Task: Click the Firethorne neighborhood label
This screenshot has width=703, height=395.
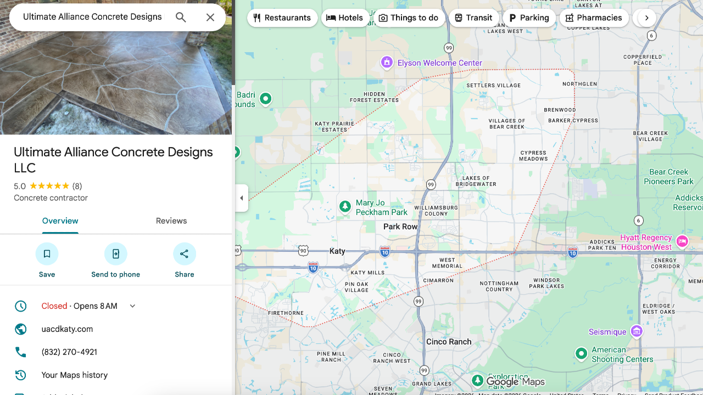Action: pos(286,313)
